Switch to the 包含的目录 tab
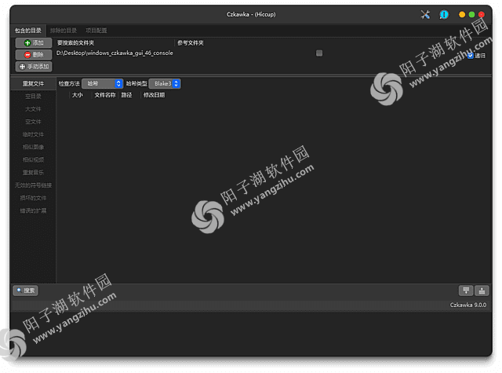 tap(28, 31)
